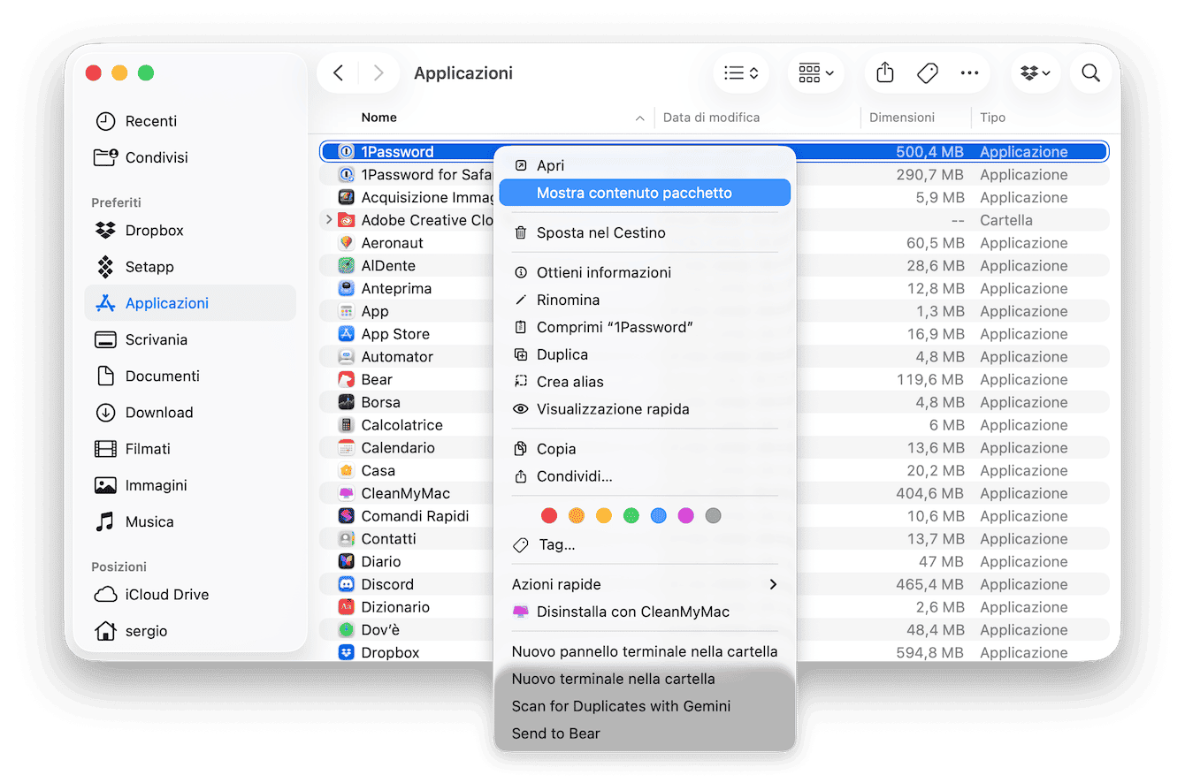The height and width of the screenshot is (783, 1185).
Task: Select the Discord app row
Action: 714,585
